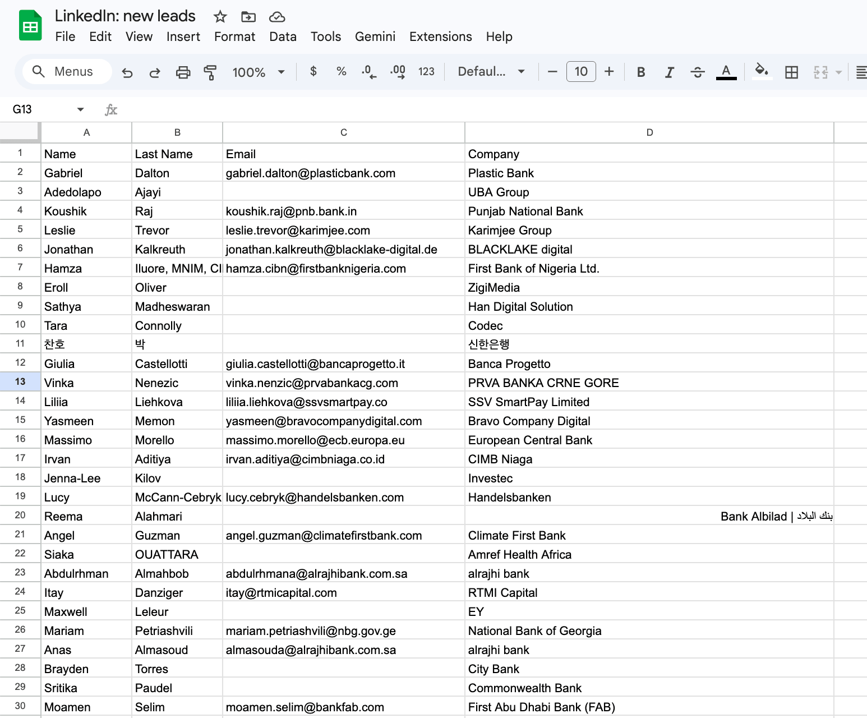Open the fill color picker
The image size is (867, 718).
pyautogui.click(x=762, y=72)
